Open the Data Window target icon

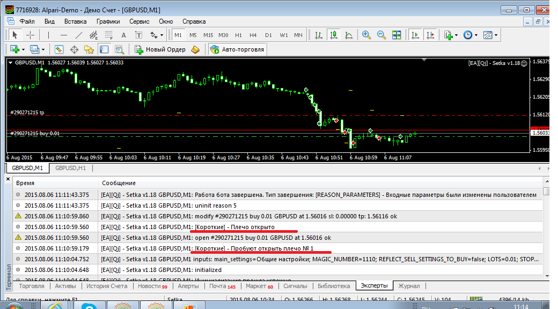pos(74,49)
